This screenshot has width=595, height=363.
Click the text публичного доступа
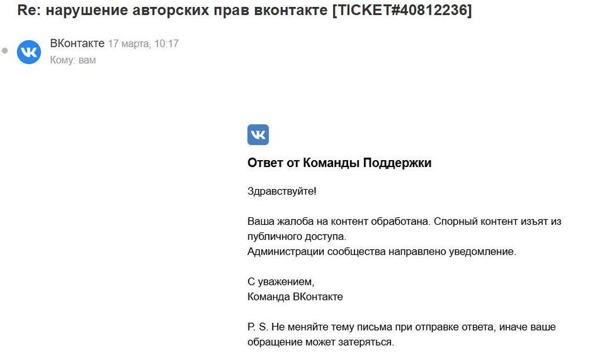pos(297,236)
